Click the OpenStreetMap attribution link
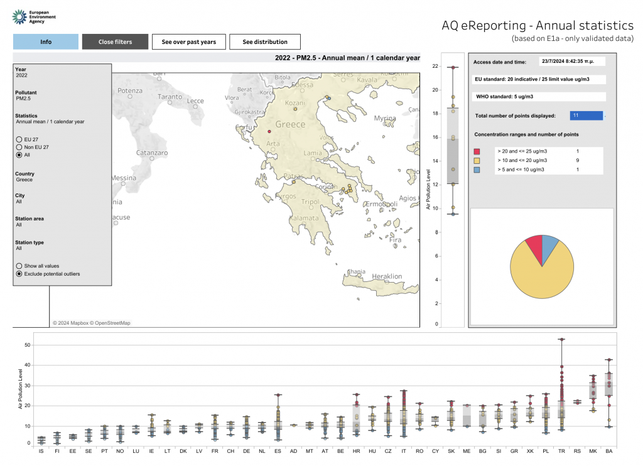The image size is (643, 466). pos(111,323)
